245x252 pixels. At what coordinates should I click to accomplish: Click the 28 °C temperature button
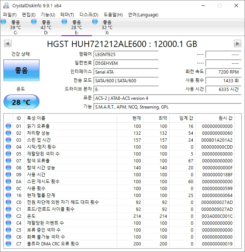click(21, 102)
